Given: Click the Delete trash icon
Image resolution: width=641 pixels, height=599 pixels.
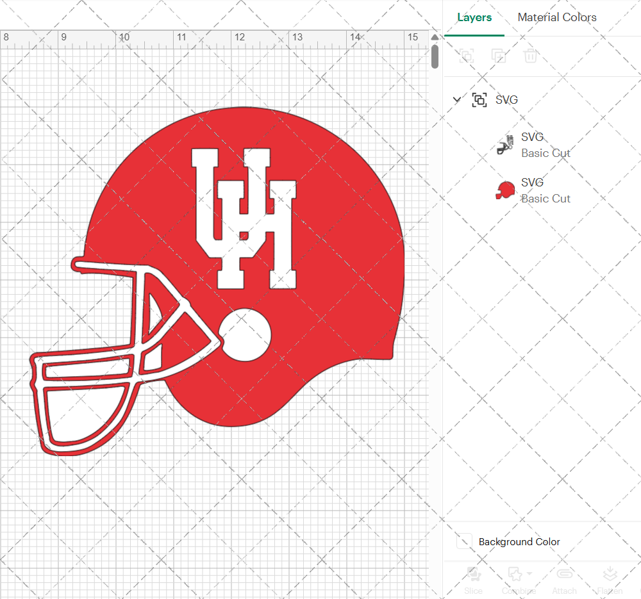Looking at the screenshot, I should coord(530,56).
